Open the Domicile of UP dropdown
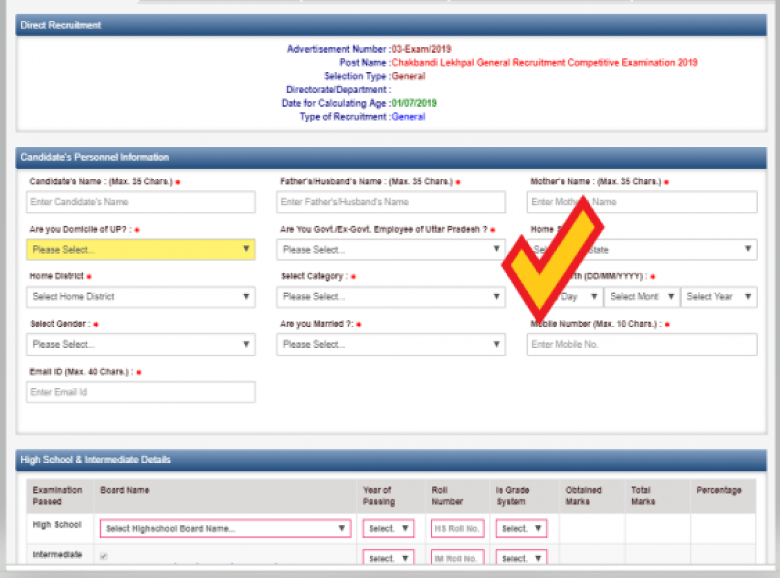The height and width of the screenshot is (578, 780). click(140, 250)
